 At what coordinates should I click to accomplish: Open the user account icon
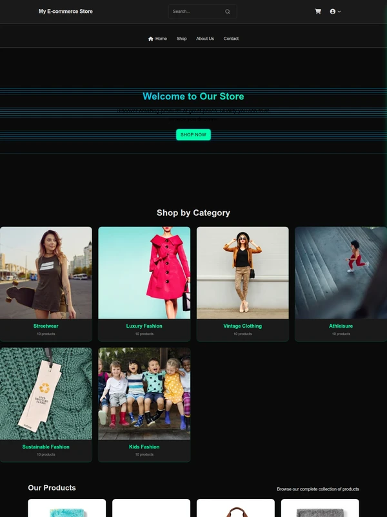pyautogui.click(x=333, y=12)
